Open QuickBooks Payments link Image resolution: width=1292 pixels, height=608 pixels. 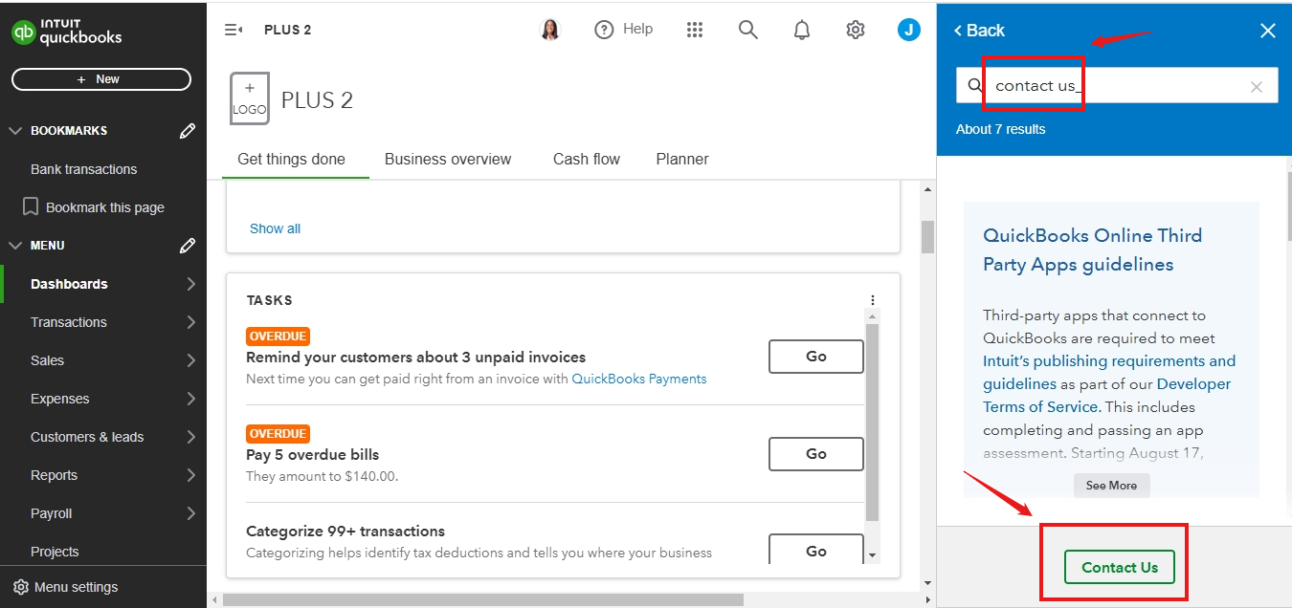(x=639, y=379)
